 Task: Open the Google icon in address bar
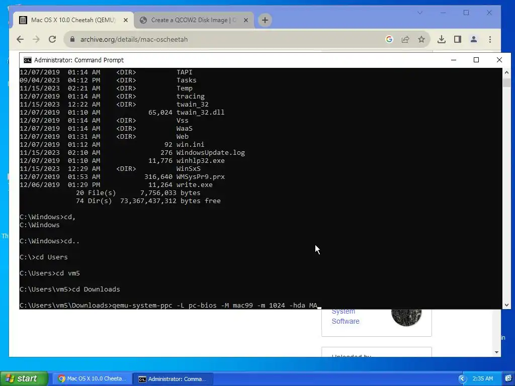pos(389,39)
